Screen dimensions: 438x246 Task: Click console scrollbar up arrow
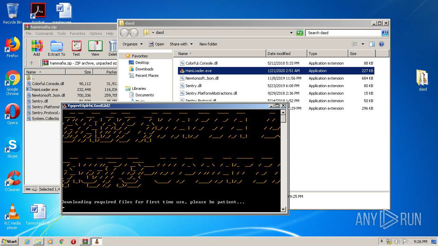click(x=283, y=112)
